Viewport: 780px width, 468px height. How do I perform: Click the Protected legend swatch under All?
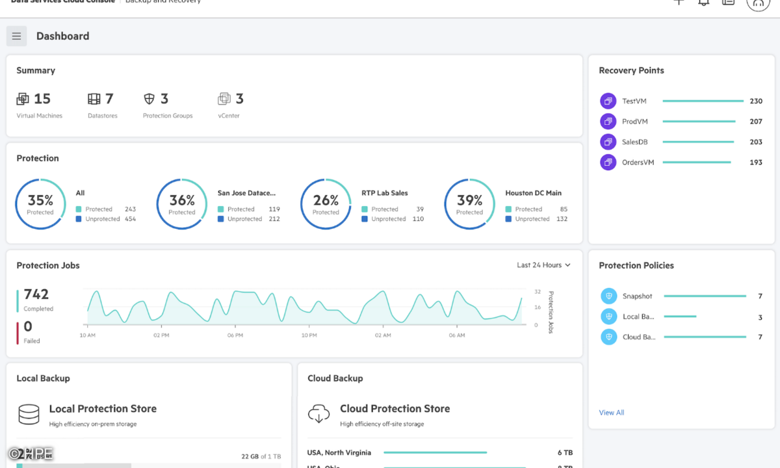click(79, 209)
